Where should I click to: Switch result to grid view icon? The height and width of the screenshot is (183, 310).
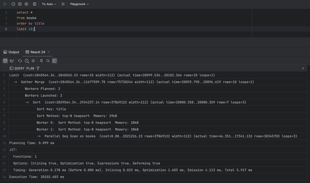[5, 60]
